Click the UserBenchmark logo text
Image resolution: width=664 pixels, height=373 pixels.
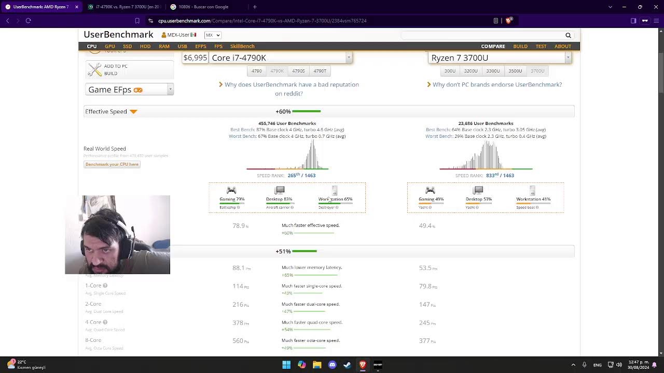118,35
